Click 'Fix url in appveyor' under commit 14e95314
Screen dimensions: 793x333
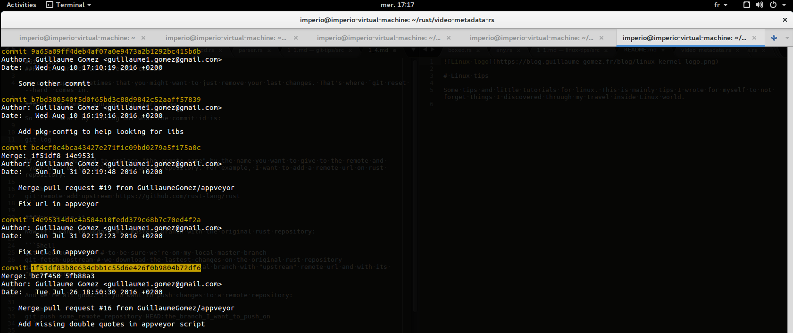(58, 252)
